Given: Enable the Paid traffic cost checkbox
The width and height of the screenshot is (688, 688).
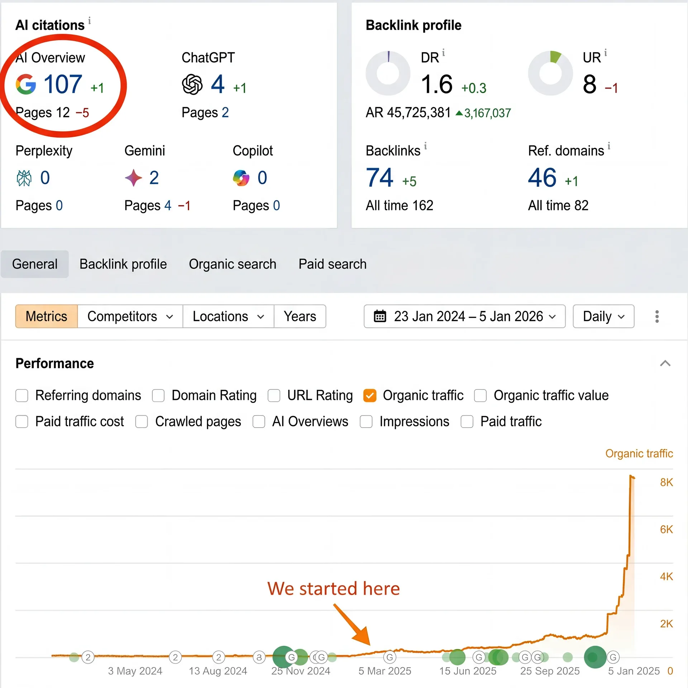Looking at the screenshot, I should point(22,422).
